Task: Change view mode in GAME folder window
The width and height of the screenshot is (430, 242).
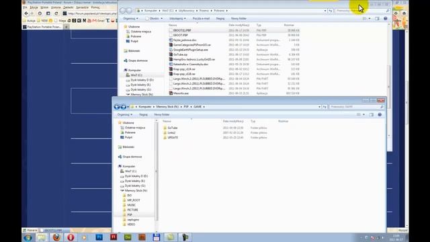Action: [359, 114]
